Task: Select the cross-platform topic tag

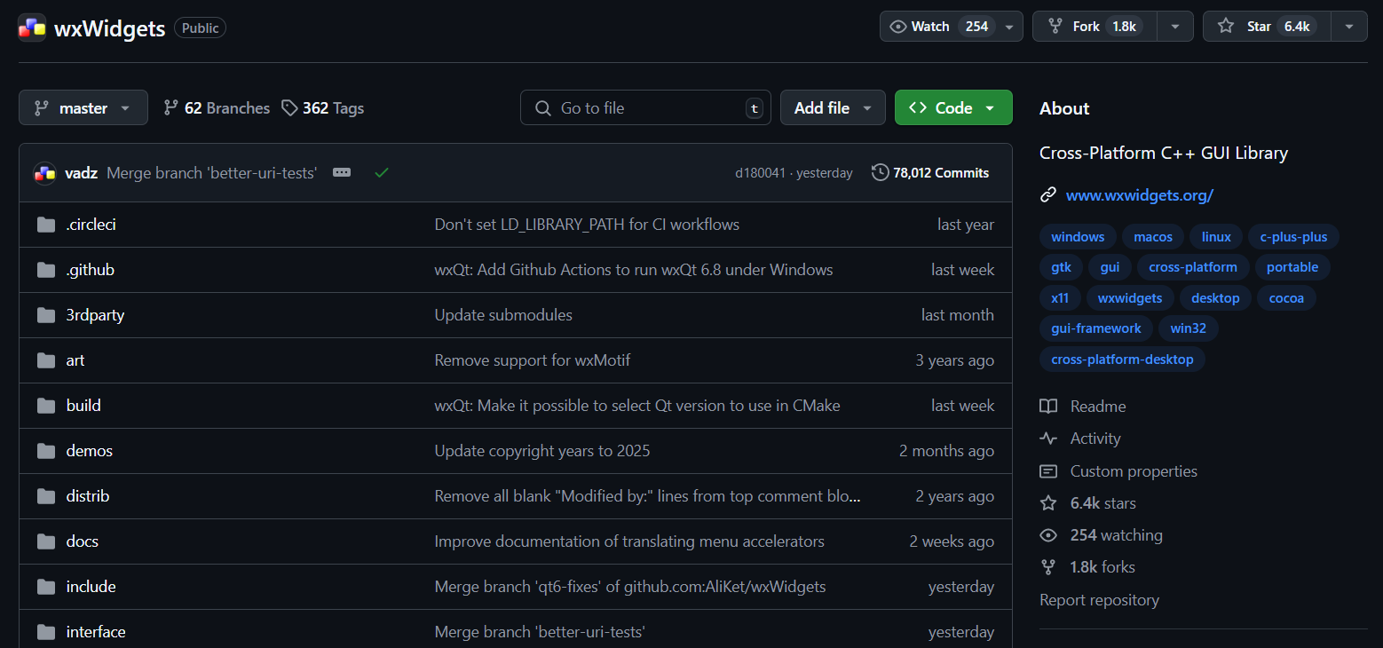Action: click(x=1192, y=267)
